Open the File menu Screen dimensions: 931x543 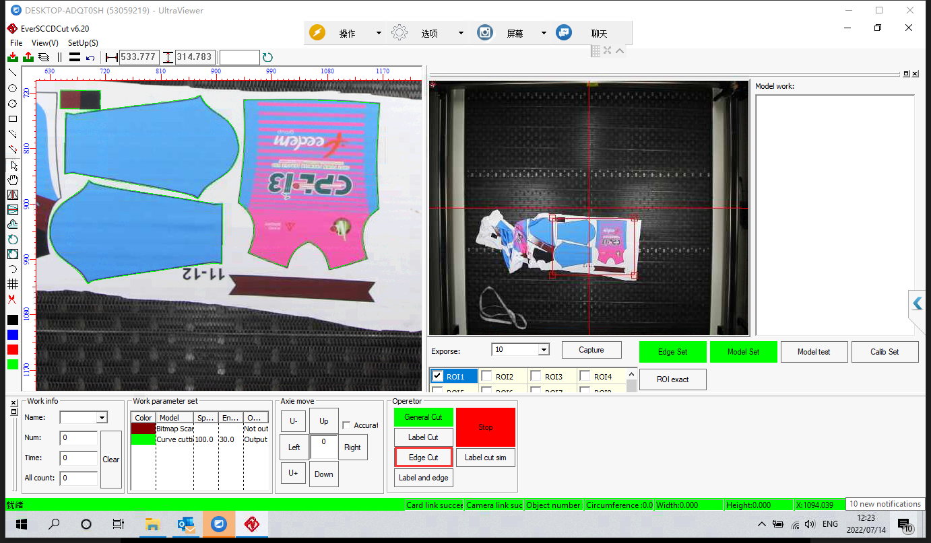[16, 43]
